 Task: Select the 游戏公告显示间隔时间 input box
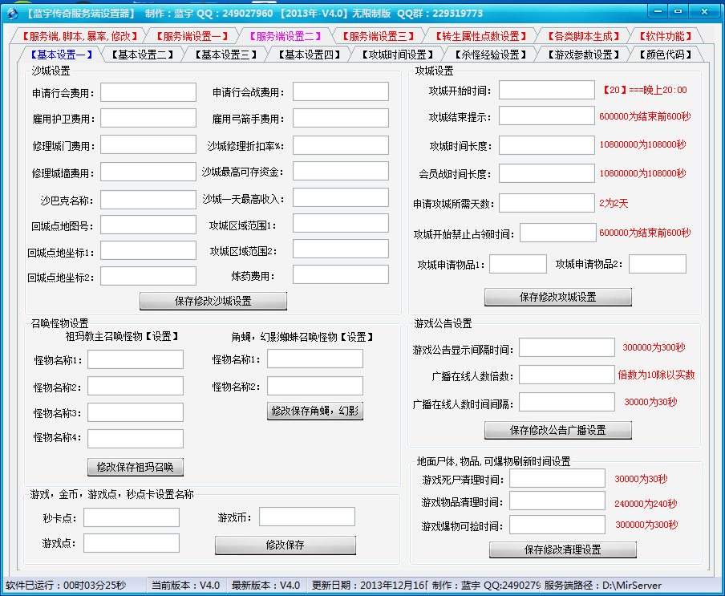(x=566, y=347)
